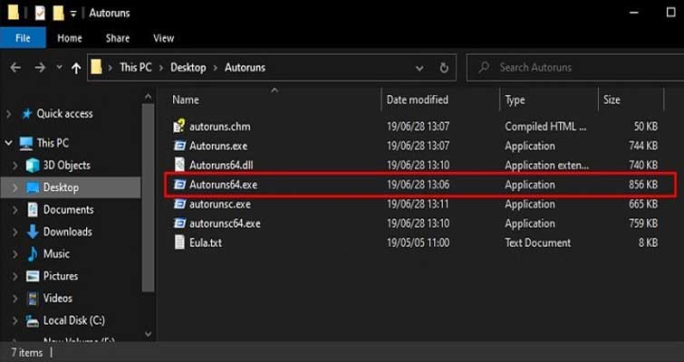The image size is (684, 362).
Task: Sort files by Type column
Action: 515,100
